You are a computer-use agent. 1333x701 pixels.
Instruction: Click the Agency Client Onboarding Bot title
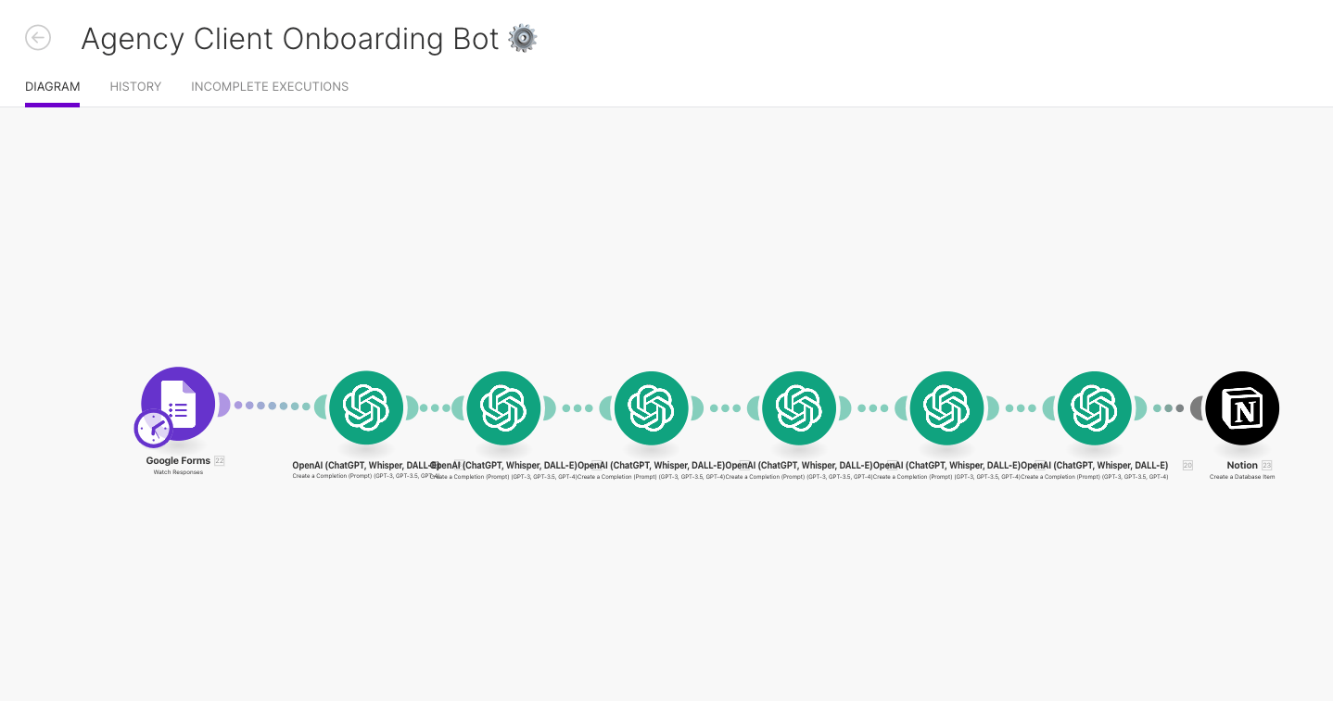pyautogui.click(x=290, y=39)
